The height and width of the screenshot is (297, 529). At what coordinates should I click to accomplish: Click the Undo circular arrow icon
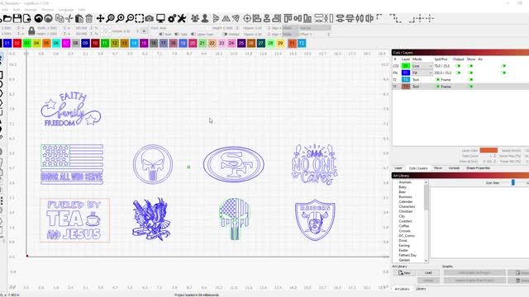pyautogui.click(x=39, y=18)
